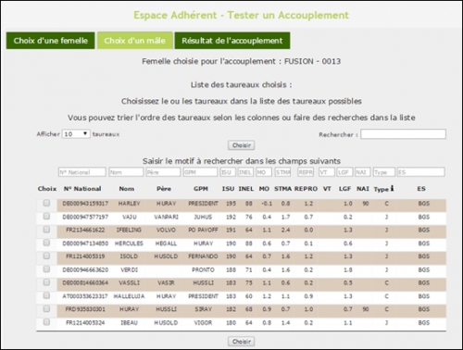Select the IFEELING row checkbox
Viewport: 463px width, 350px height.
46,230
